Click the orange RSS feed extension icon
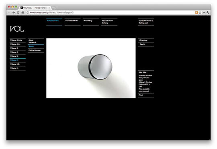The width and height of the screenshot is (217, 149). click(196, 12)
